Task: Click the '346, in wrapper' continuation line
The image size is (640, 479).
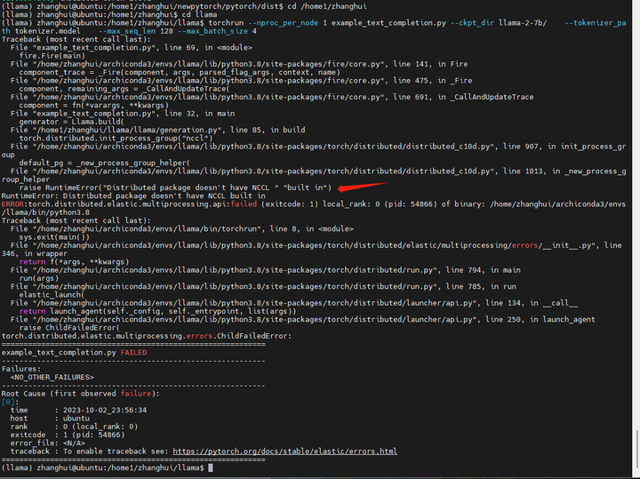Action: tap(35, 253)
